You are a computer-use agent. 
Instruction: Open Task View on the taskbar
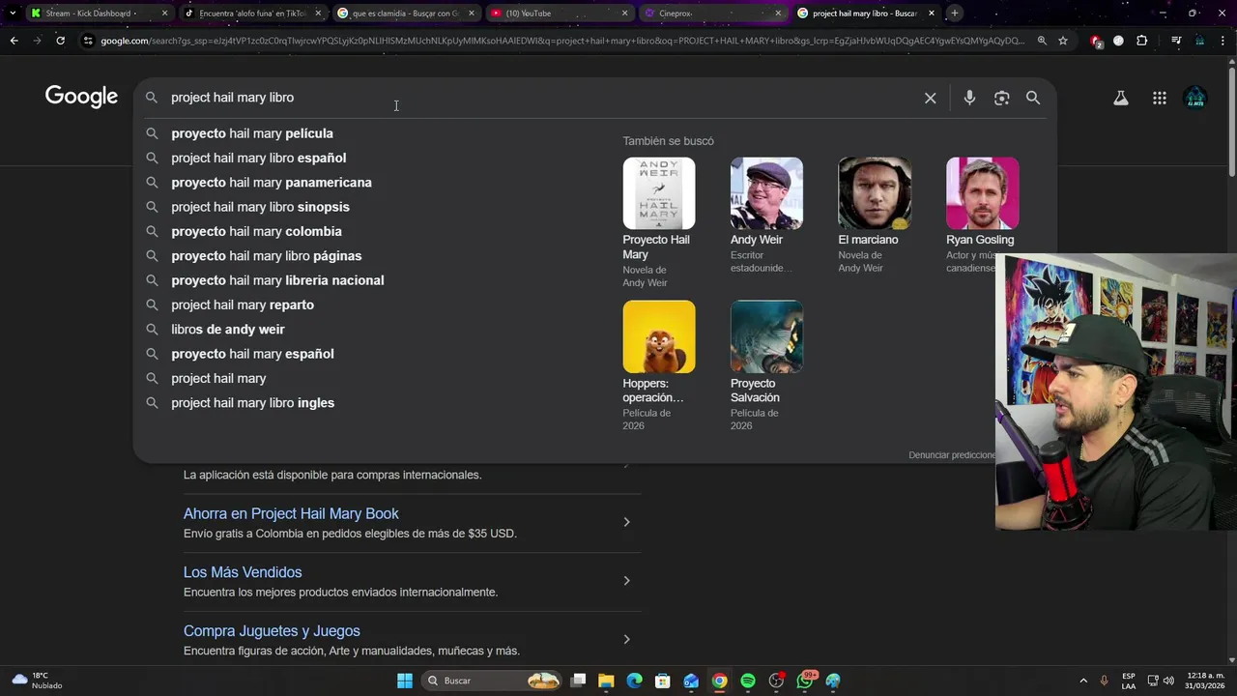pos(578,681)
